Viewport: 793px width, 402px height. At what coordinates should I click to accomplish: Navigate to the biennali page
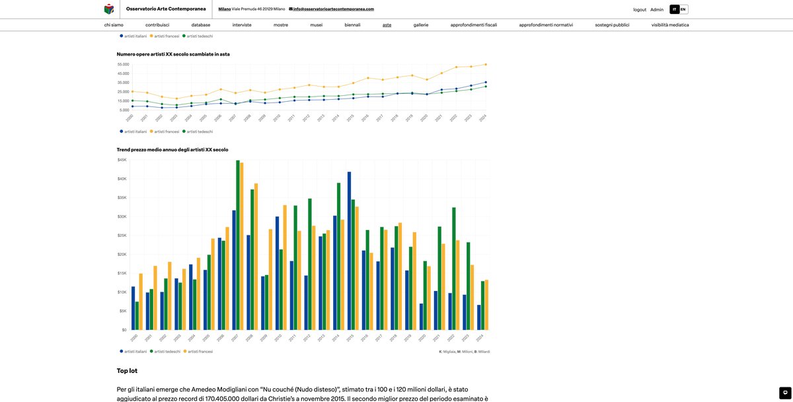point(352,25)
